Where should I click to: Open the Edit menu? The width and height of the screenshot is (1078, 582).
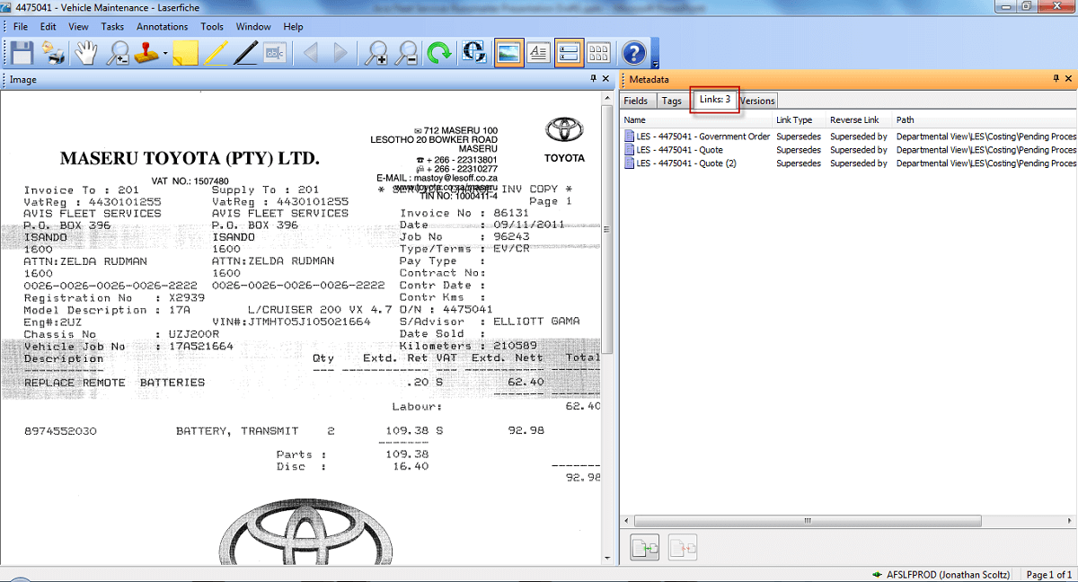(x=49, y=27)
